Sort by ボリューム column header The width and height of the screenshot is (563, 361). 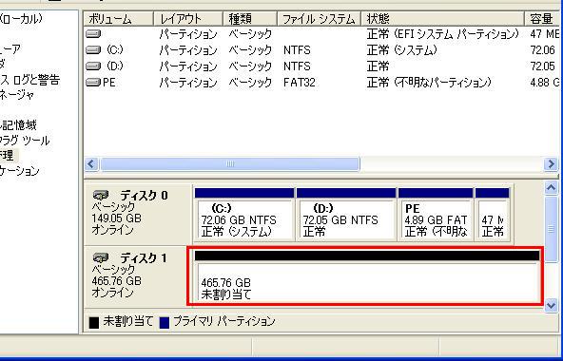tap(119, 19)
